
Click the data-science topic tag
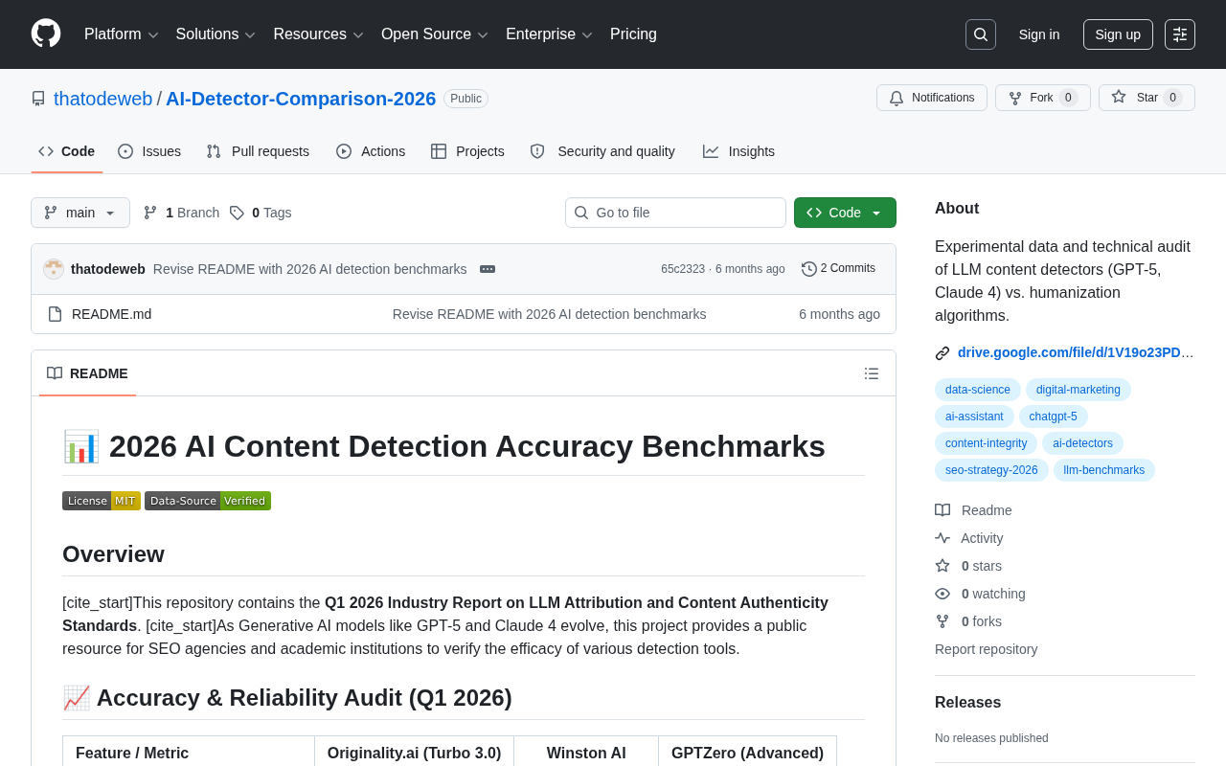coord(978,390)
